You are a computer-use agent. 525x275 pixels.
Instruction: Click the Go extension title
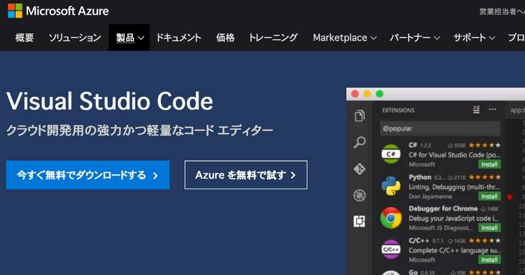[x=413, y=272]
